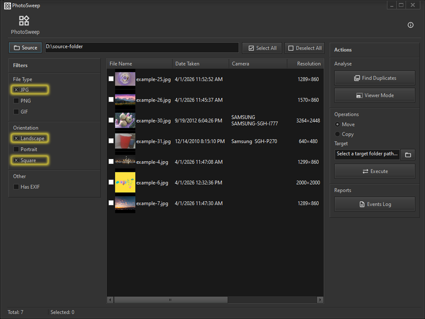Enable the Portrait orientation filter

click(15, 149)
